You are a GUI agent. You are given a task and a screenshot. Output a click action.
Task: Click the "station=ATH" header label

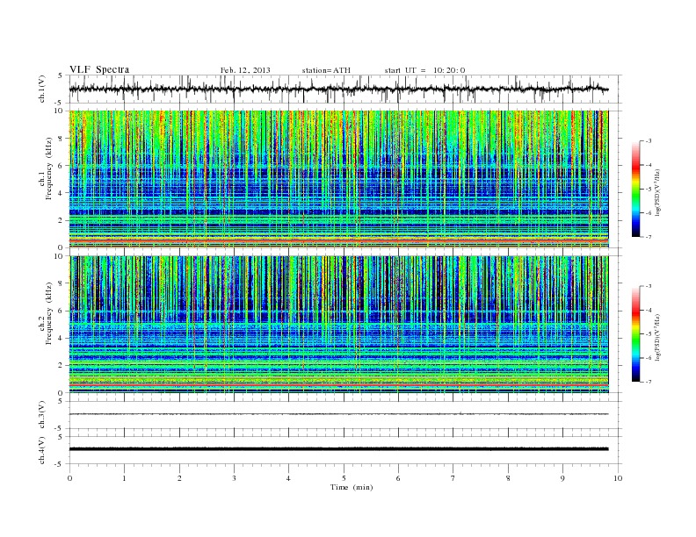tap(326, 70)
